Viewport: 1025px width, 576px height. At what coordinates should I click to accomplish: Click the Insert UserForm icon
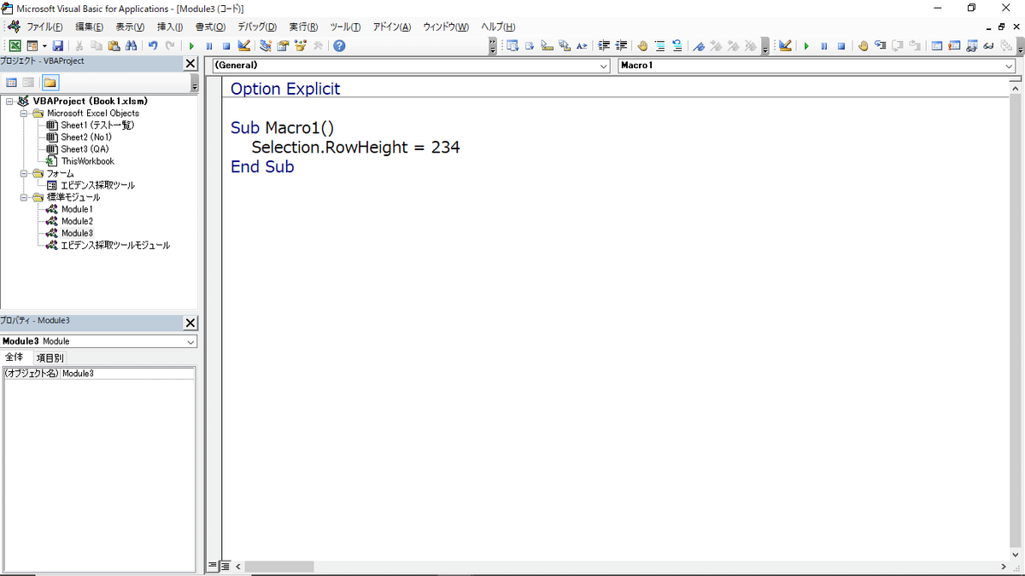[x=32, y=46]
